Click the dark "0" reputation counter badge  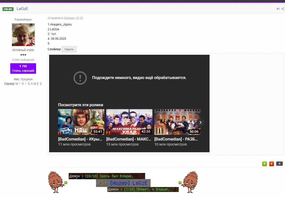(x=279, y=164)
